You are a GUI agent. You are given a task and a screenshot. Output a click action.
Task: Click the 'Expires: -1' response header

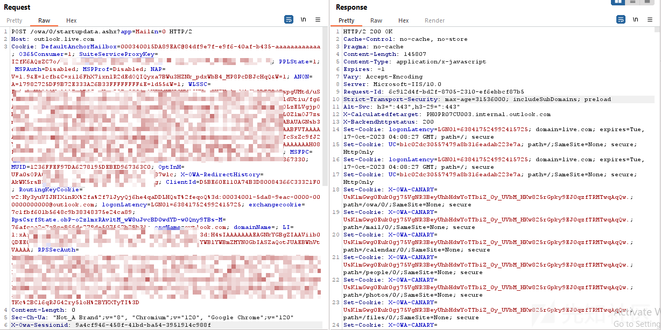point(364,69)
